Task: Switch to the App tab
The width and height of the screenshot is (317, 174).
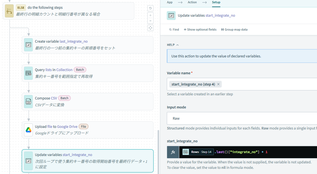Action: [x=170, y=2]
